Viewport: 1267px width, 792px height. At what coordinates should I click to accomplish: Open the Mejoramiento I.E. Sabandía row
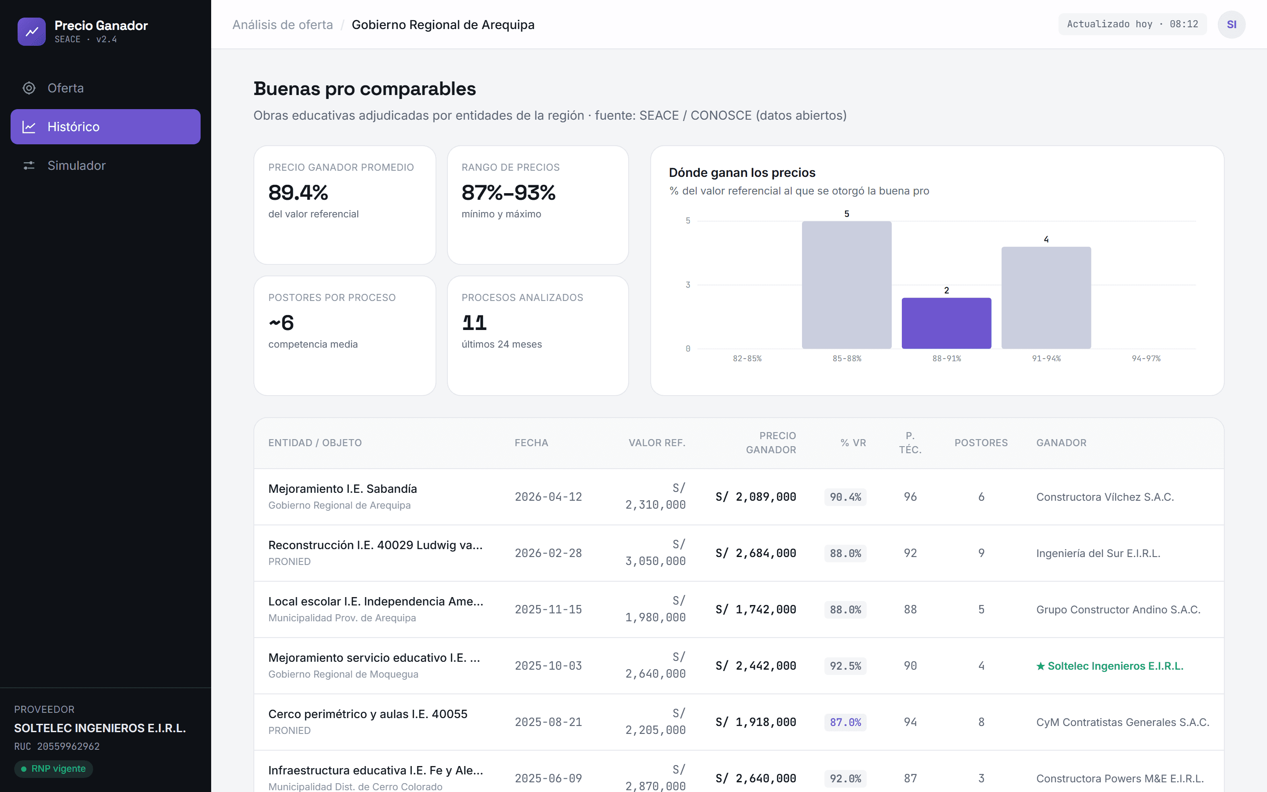[x=739, y=497]
